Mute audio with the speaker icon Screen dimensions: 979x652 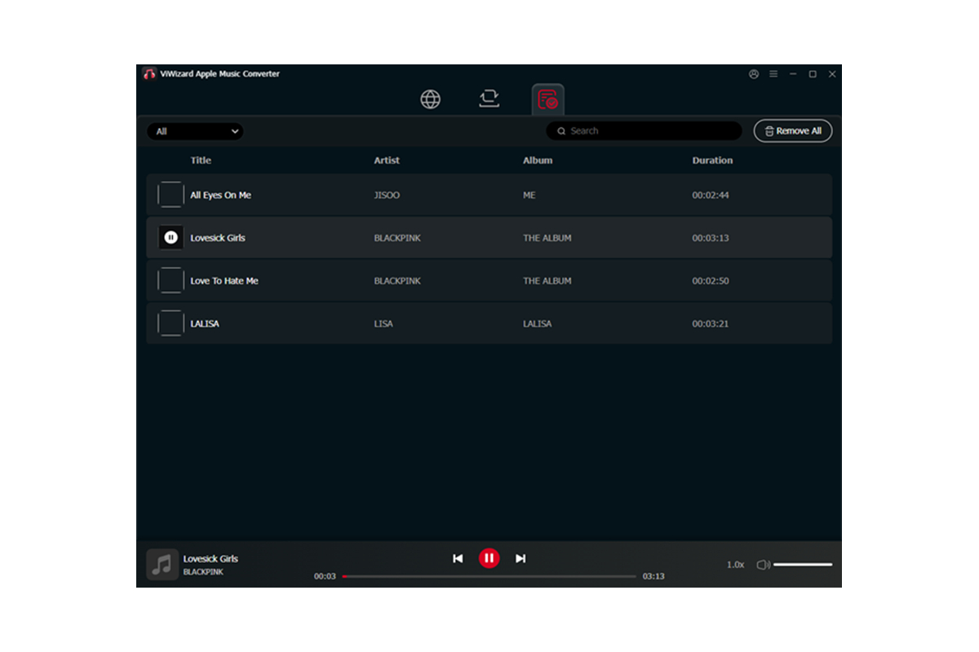coord(763,565)
